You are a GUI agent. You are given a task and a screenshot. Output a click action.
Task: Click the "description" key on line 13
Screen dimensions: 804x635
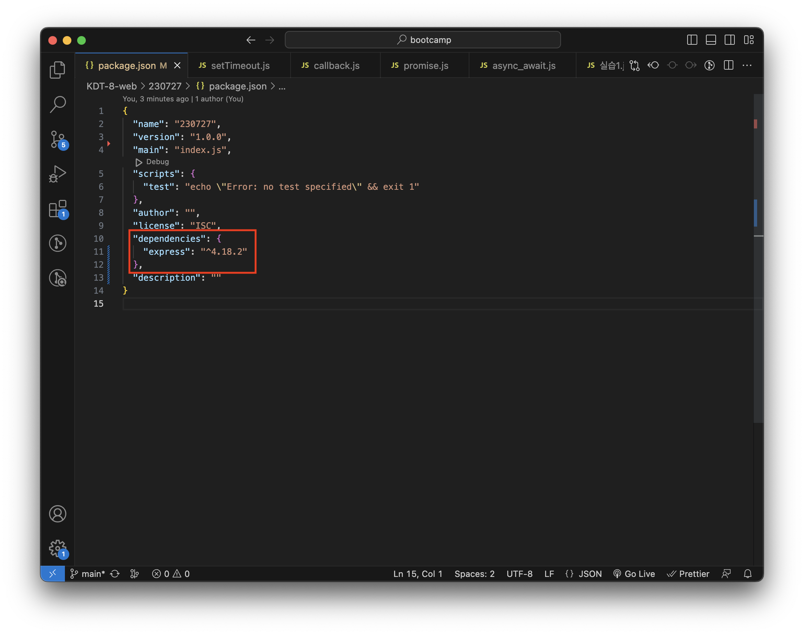[x=167, y=277]
